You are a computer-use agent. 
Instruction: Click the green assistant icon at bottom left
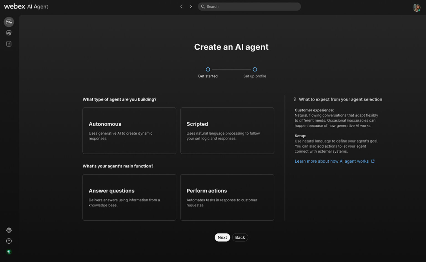pyautogui.click(x=9, y=252)
